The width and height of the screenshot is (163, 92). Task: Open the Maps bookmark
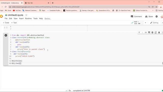tap(42, 10)
